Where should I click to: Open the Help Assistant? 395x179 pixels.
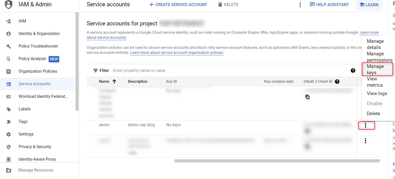click(329, 4)
